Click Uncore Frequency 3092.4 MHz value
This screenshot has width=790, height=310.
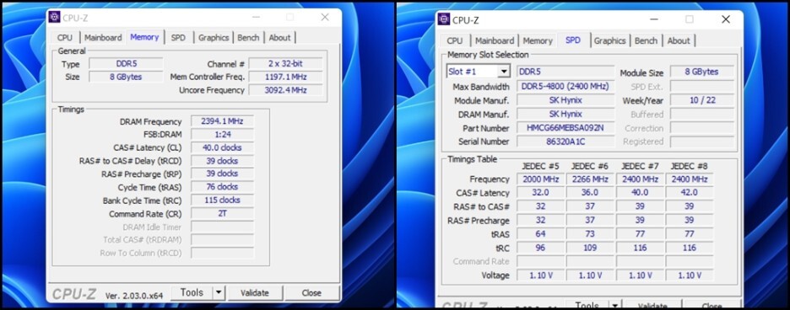pyautogui.click(x=285, y=90)
